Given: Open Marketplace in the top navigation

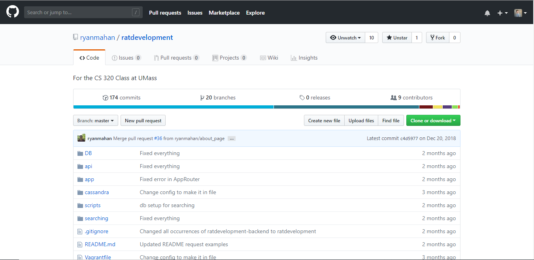Looking at the screenshot, I should 224,13.
